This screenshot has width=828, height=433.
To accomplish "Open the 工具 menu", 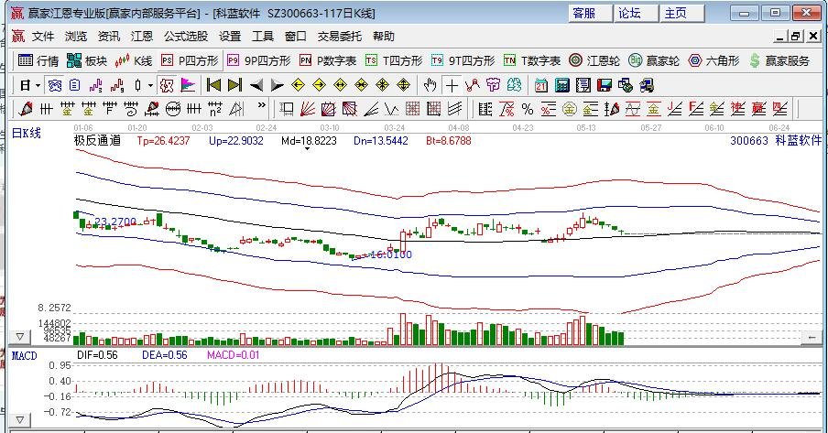I will 263,37.
